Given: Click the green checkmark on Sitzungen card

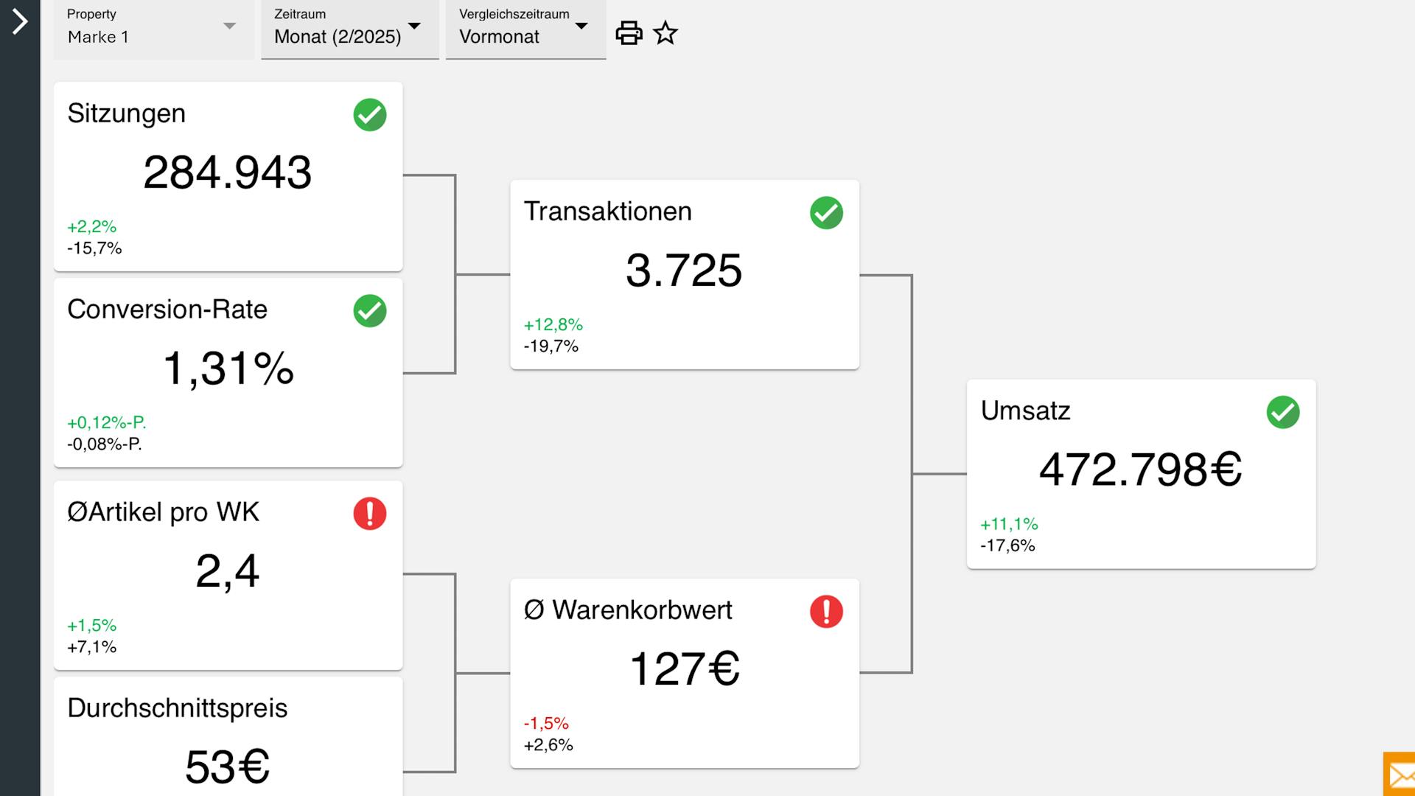Looking at the screenshot, I should click(x=370, y=115).
